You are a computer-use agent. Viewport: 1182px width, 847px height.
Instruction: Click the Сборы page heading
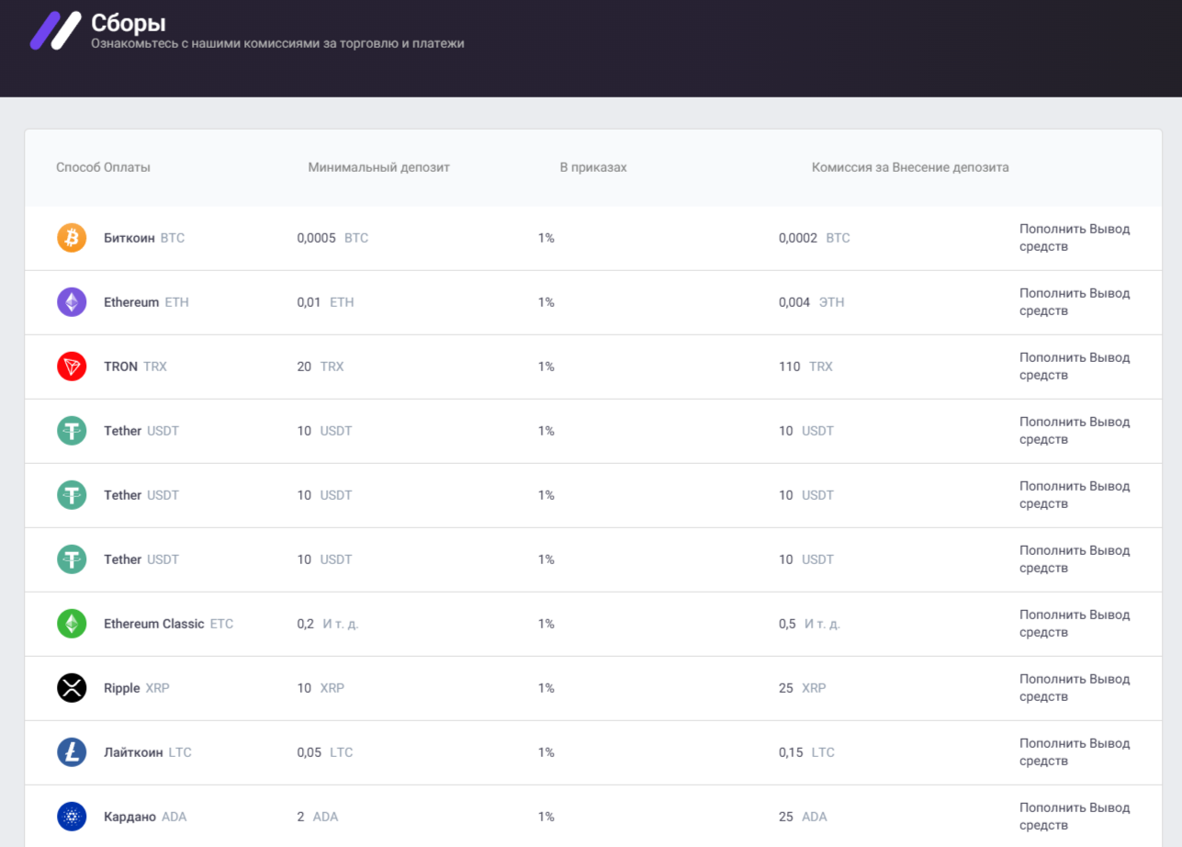point(129,23)
